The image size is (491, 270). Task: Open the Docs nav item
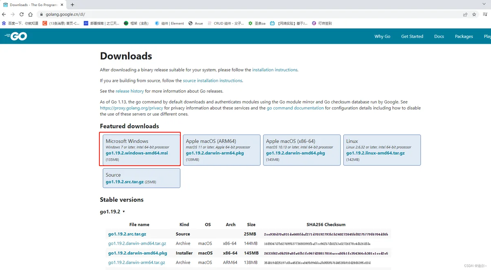(439, 36)
